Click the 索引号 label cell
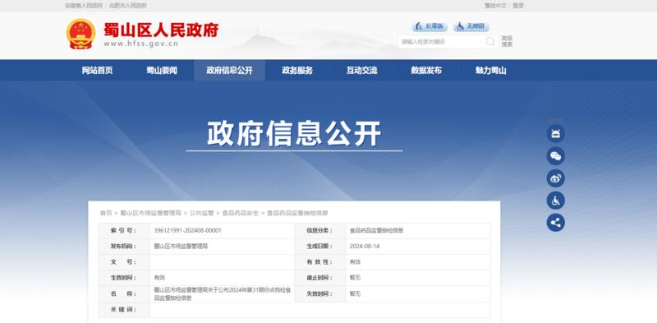 tap(124, 231)
